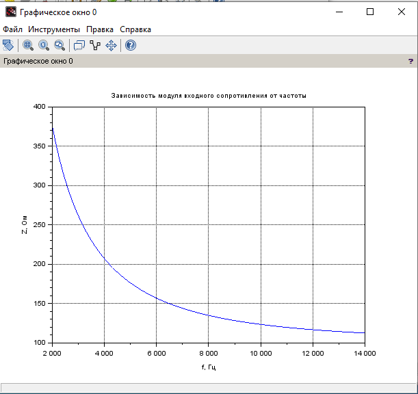418x394 pixels.
Task: Click the plot title about входного сопротивления
Action: pos(209,96)
